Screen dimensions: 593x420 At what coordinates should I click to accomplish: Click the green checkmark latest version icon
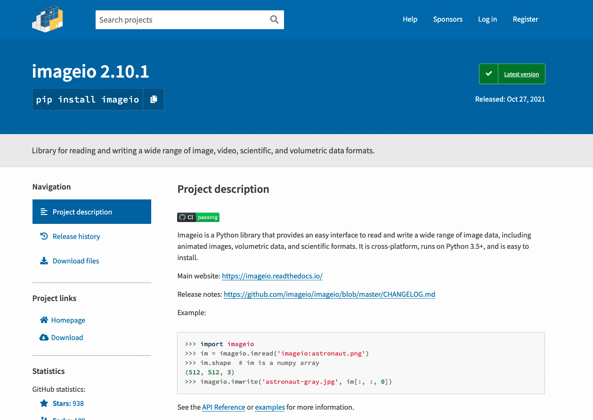(x=488, y=74)
